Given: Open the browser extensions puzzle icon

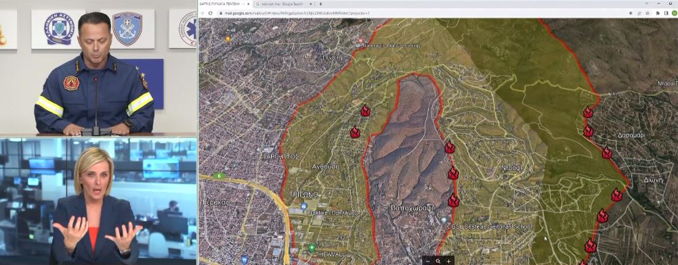Looking at the screenshot, I should (x=658, y=13).
